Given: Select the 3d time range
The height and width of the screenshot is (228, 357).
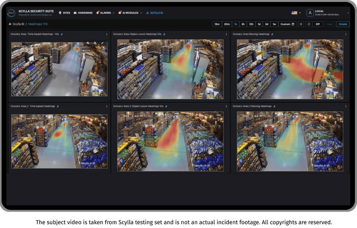Looking at the screenshot, I should click(266, 24).
